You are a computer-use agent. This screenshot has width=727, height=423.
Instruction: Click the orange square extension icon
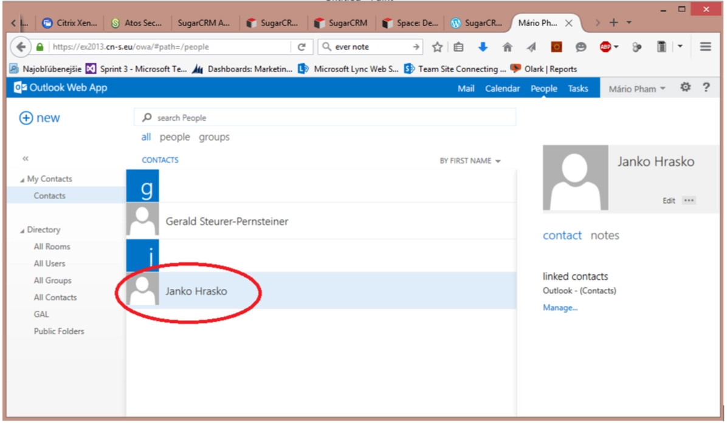click(x=556, y=47)
